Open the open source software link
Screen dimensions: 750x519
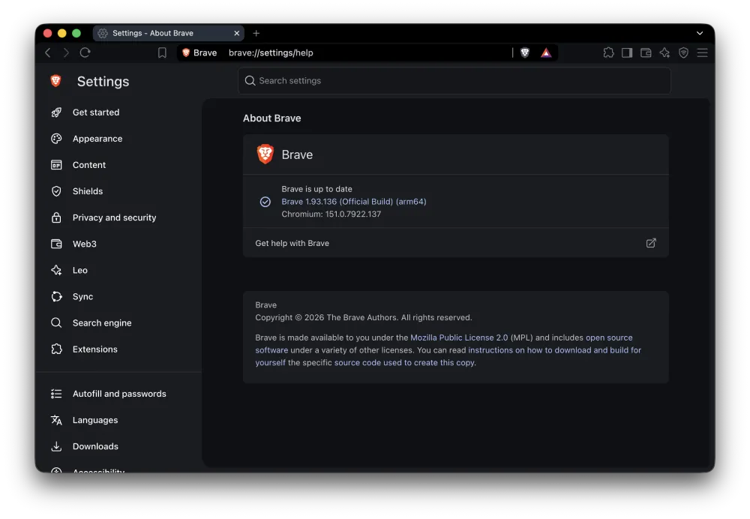(x=609, y=337)
